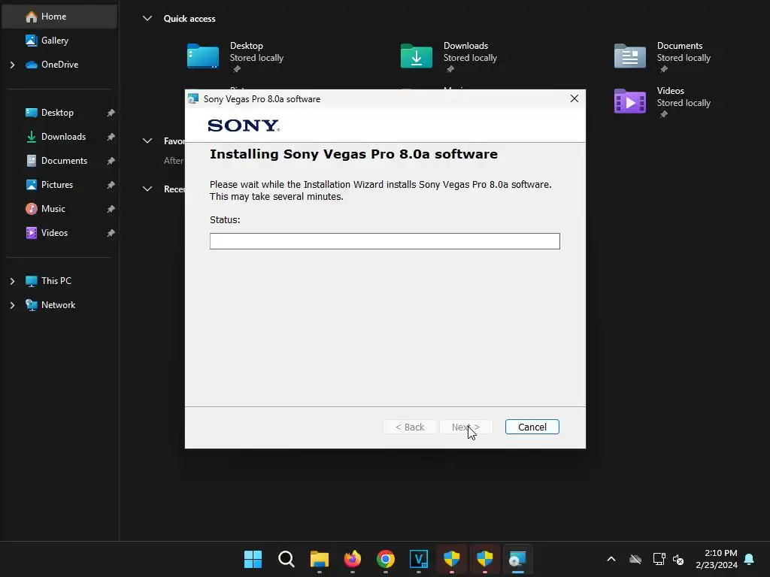Image resolution: width=770 pixels, height=577 pixels.
Task: Open the Windows Start menu
Action: (x=253, y=559)
